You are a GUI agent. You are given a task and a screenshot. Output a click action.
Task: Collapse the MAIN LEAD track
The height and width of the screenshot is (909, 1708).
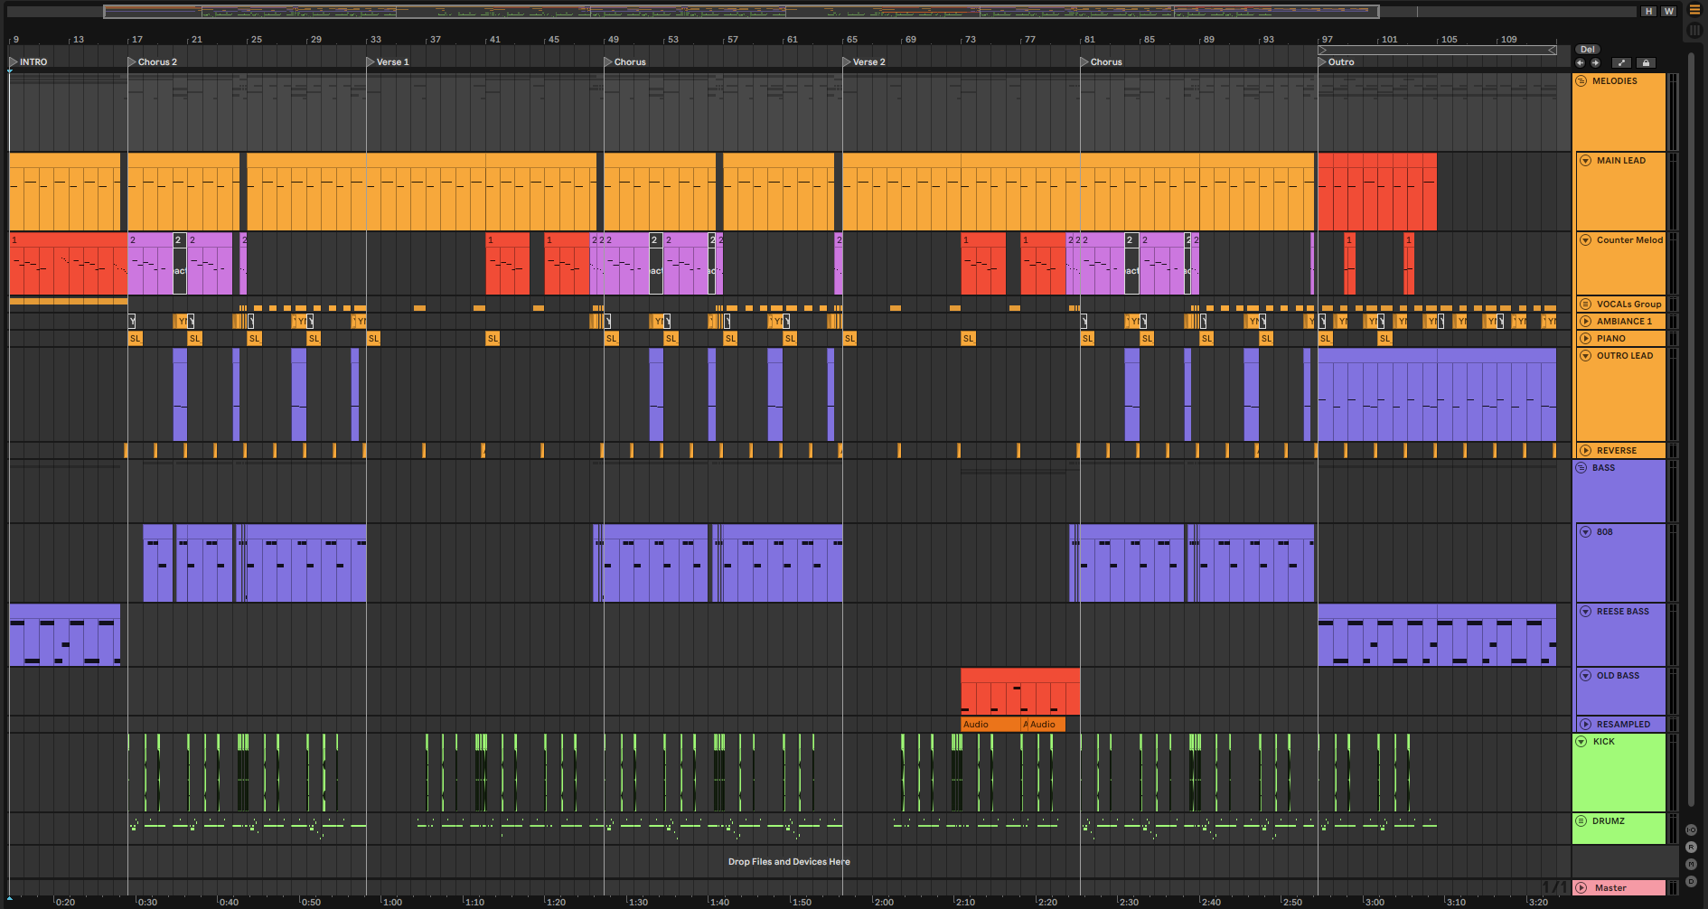click(x=1585, y=161)
